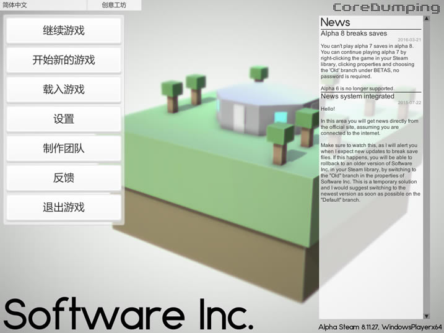Quit via 退出游戏 button
The width and height of the screenshot is (444, 333).
(64, 207)
